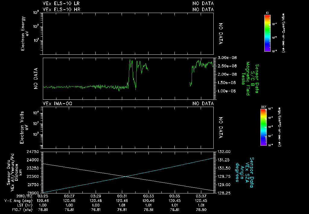Click the 128.25 SZA angle tick label
Screen dimensions: 309x214
click(x=224, y=193)
